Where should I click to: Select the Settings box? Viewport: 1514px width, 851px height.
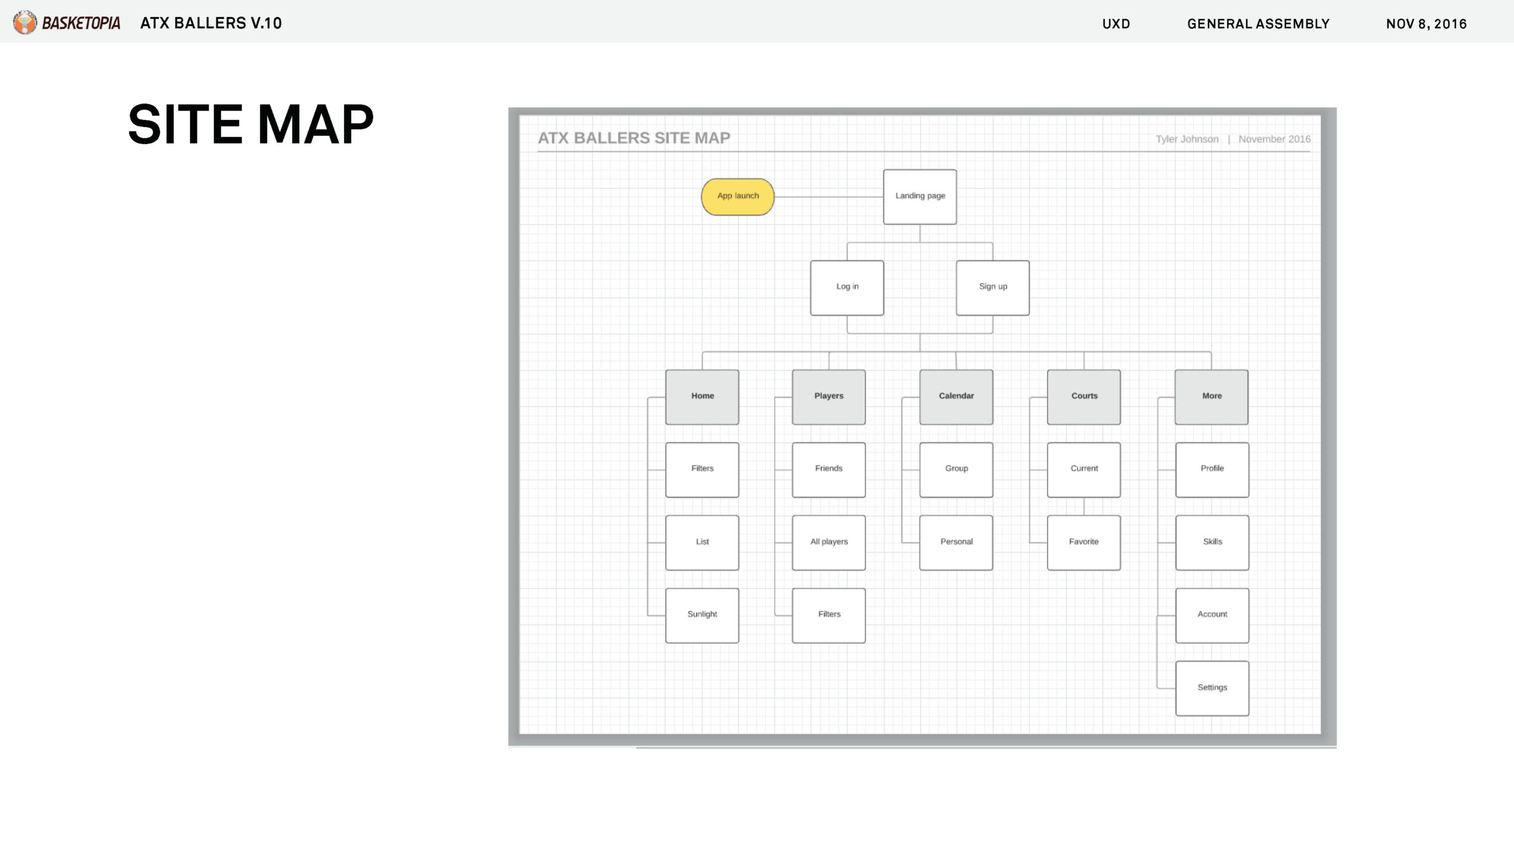(1212, 688)
